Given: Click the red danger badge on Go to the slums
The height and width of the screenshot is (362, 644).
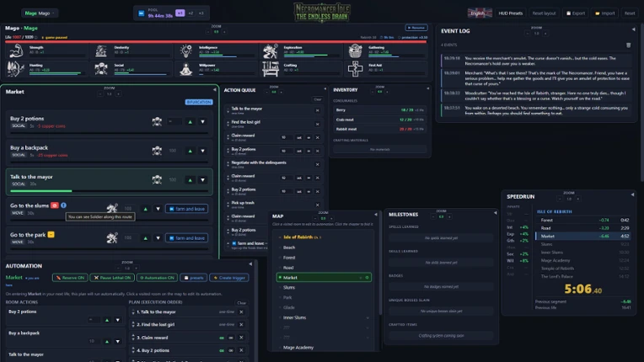Looking at the screenshot, I should 55,205.
